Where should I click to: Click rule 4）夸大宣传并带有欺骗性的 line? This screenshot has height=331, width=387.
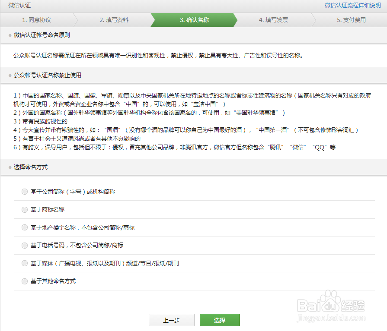[x=186, y=130]
